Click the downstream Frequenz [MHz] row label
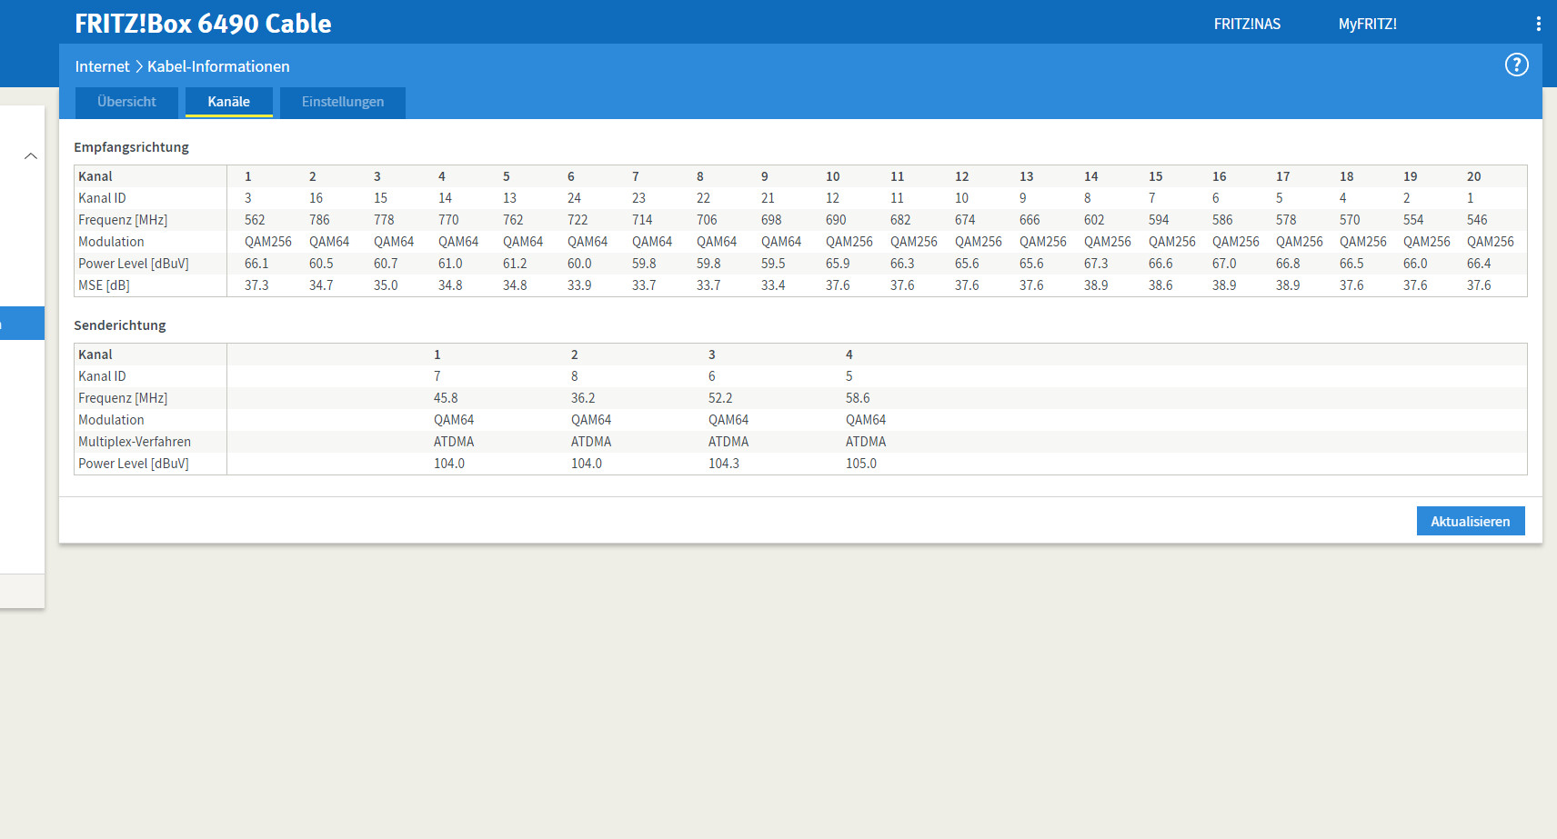This screenshot has width=1557, height=839. click(123, 220)
